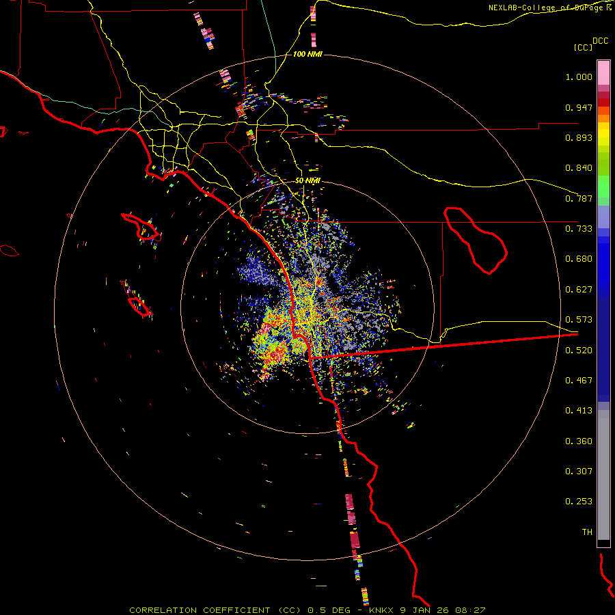Click the TH threshold label

pyautogui.click(x=587, y=532)
